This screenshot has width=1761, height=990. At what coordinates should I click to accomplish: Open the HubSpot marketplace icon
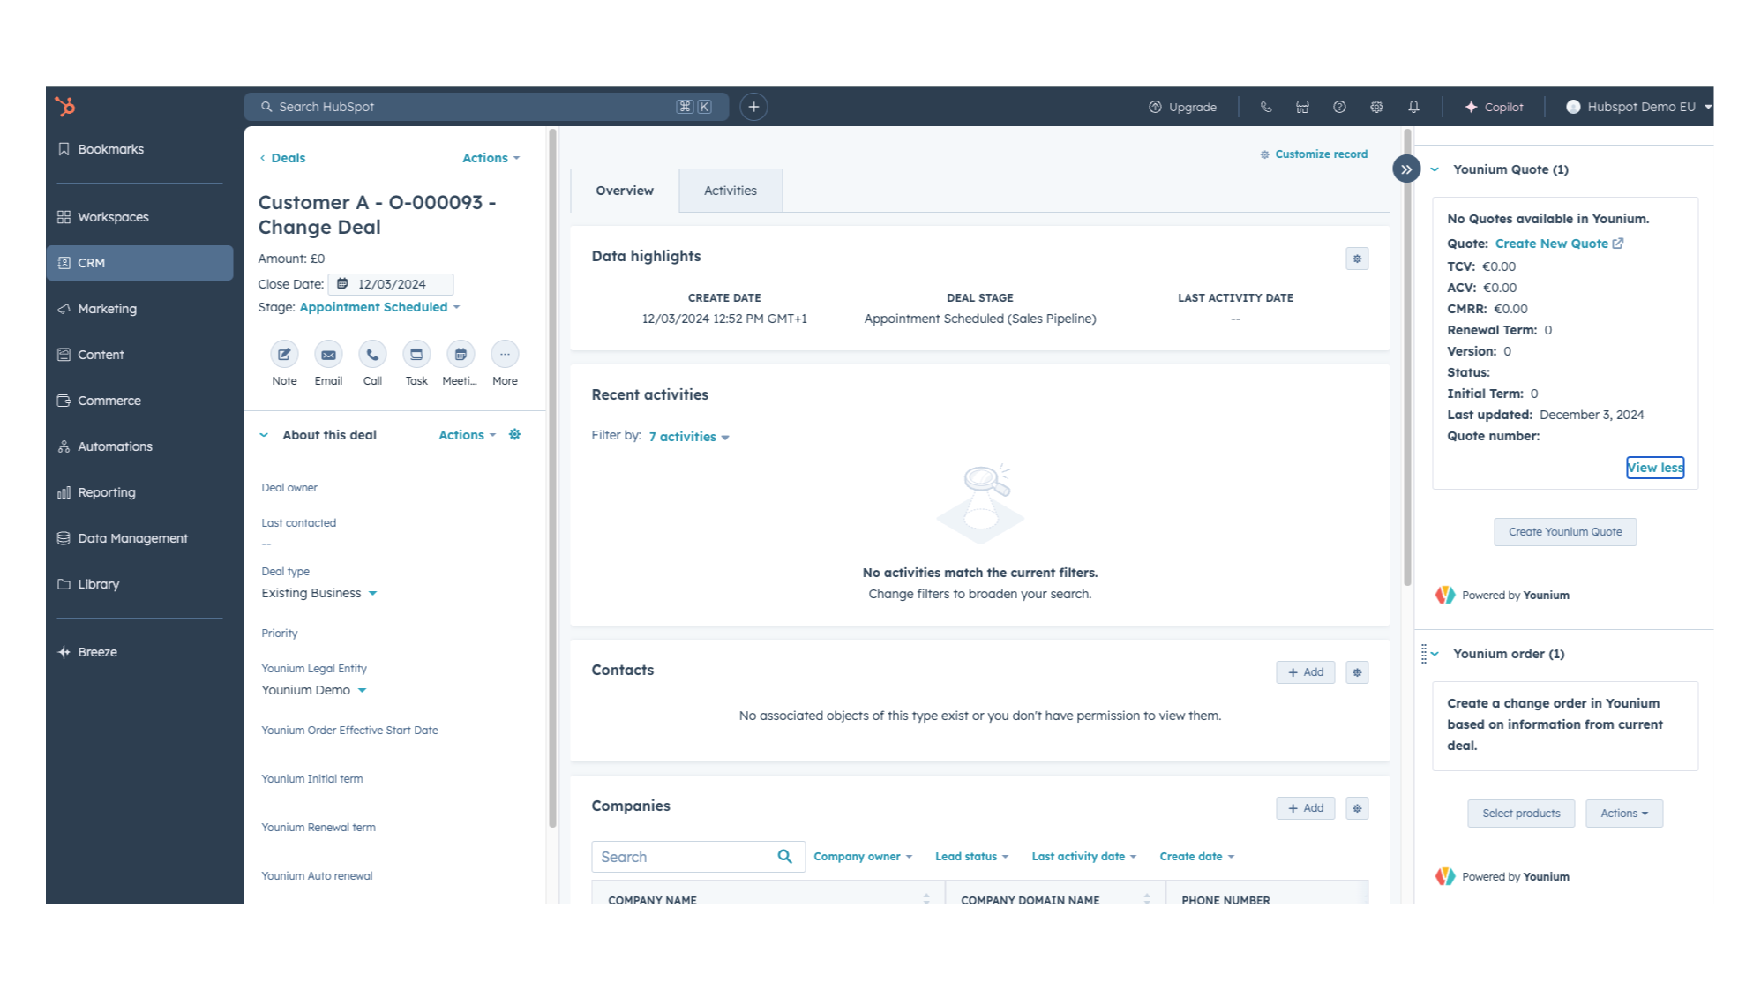pyautogui.click(x=1302, y=107)
